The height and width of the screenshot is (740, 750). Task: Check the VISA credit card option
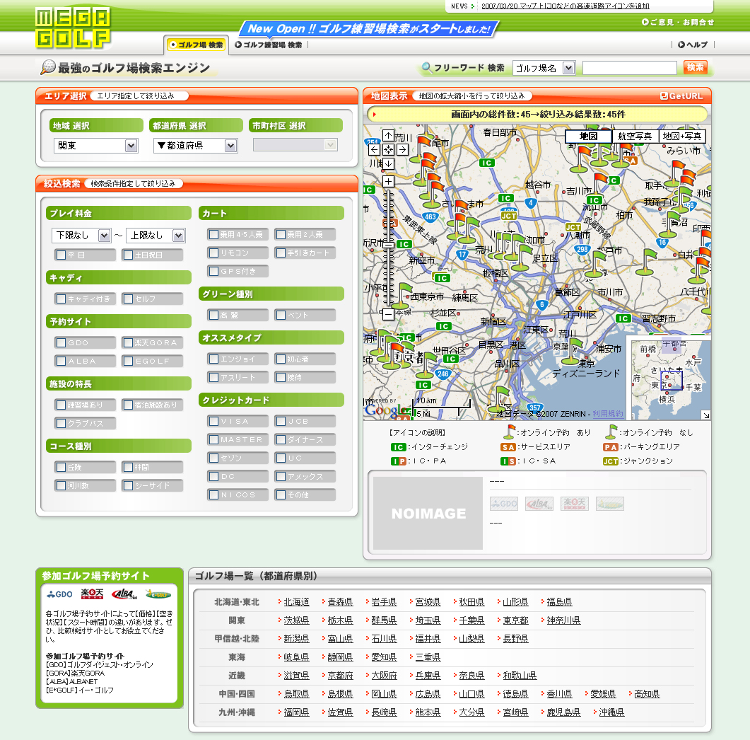coord(213,421)
